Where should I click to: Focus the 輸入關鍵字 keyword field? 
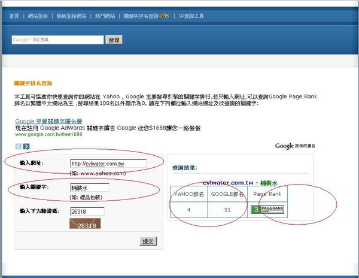coord(90,188)
